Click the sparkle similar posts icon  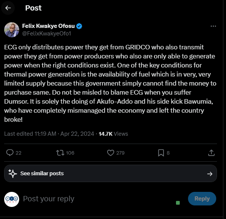[12, 173]
